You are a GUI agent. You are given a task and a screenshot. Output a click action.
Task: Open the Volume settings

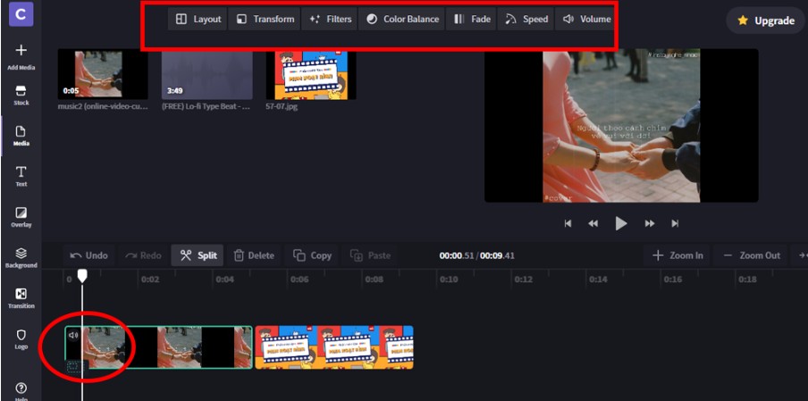coord(586,19)
